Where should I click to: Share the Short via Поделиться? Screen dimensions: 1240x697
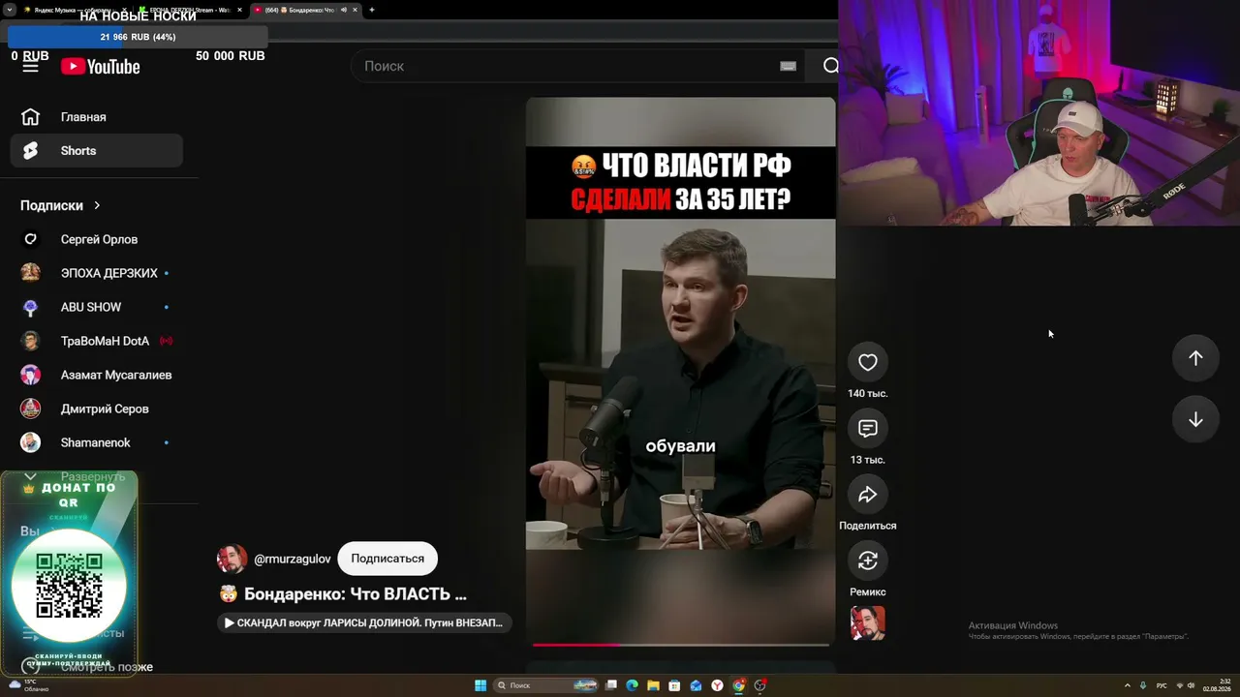[x=868, y=495]
